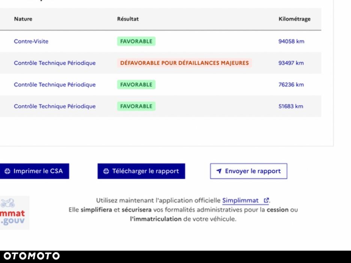Click the Résultat column header
The width and height of the screenshot is (351, 263).
click(x=128, y=19)
